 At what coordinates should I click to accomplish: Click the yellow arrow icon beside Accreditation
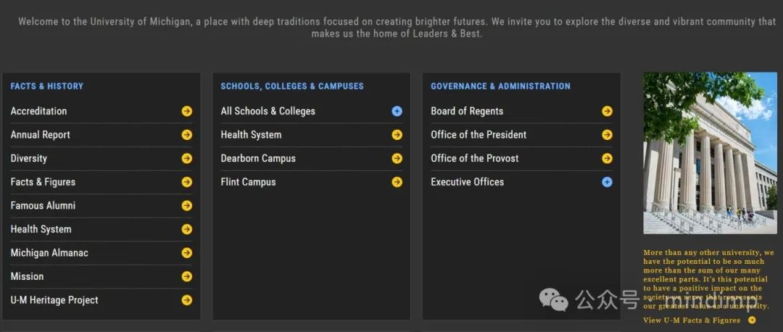(x=187, y=112)
